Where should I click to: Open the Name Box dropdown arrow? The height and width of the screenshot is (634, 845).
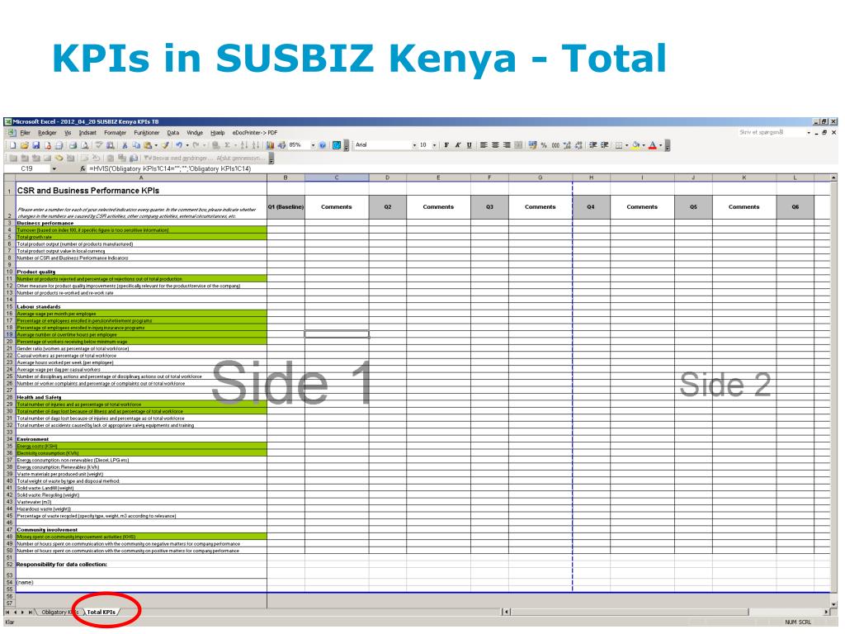(54, 168)
